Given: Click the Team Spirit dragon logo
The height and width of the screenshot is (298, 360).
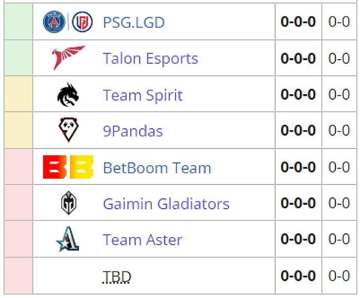Looking at the screenshot, I should pos(68,95).
